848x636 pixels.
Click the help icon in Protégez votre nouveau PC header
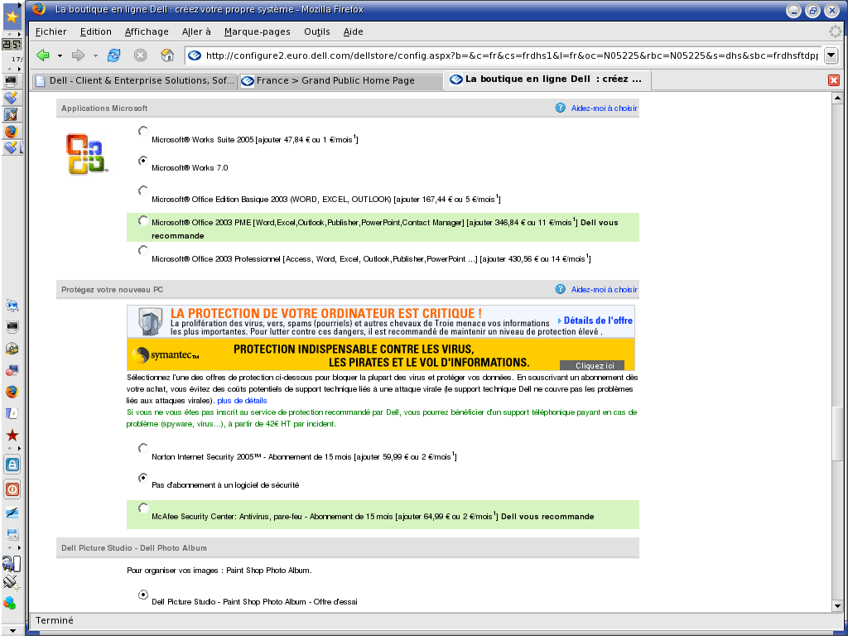(561, 289)
